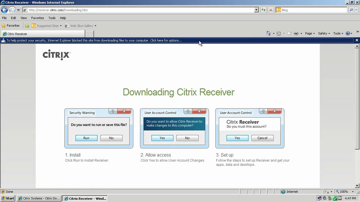Click the Protected Mode lock icon in the status bar
Screen dimensions: 360x202
click(x=327, y=192)
